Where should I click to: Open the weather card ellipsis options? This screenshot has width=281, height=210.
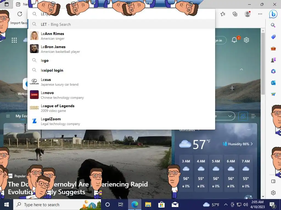point(249,130)
